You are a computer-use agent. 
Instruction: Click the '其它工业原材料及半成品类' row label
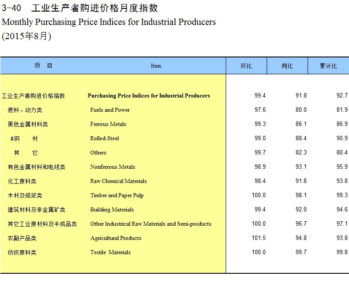(42, 224)
